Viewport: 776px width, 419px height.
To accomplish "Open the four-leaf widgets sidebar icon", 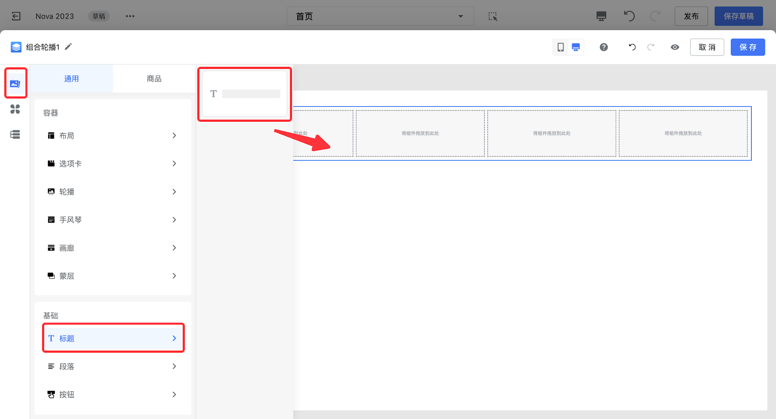I will click(15, 109).
